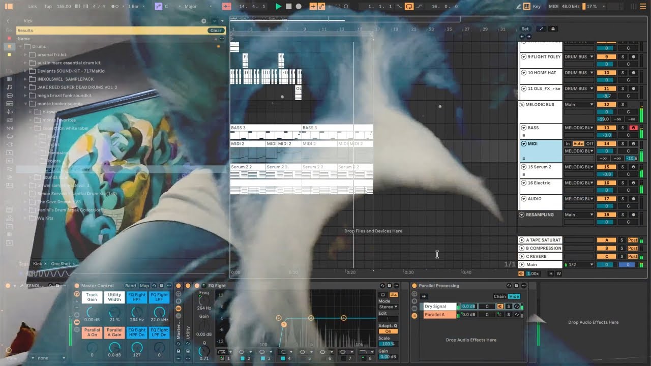Toggle the MIDI map mode button
Viewport: 651px width, 366px height.
[x=554, y=7]
